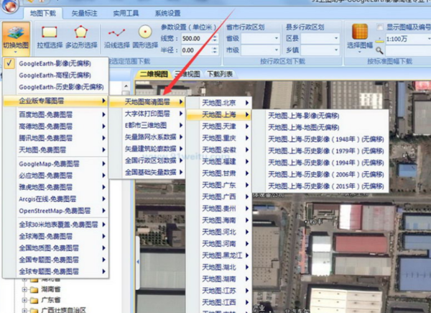The width and height of the screenshot is (431, 313).
Task: Open the 高德地图-免费图层 submenu
Action: click(x=56, y=126)
